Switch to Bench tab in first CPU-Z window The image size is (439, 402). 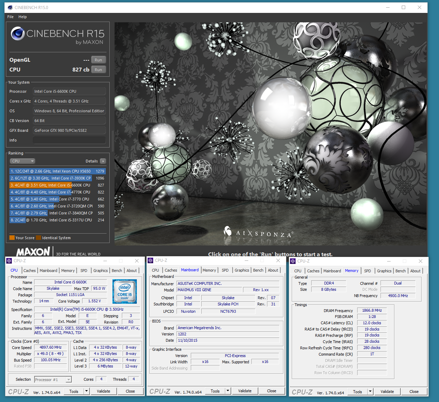(x=117, y=271)
